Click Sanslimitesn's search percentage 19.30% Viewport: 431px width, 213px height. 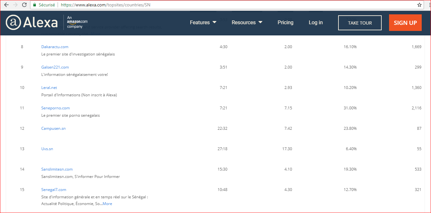pos(350,169)
